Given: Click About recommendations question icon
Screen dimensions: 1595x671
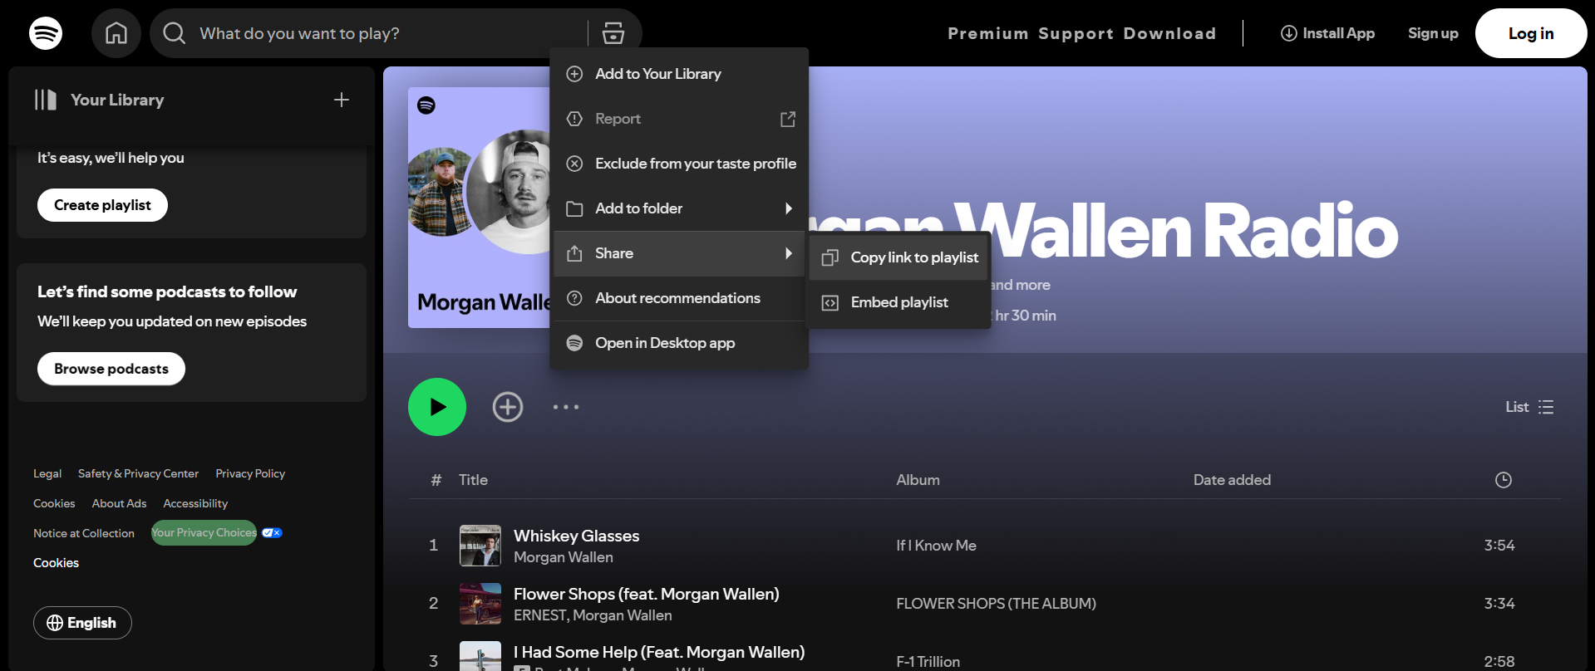Looking at the screenshot, I should pos(574,298).
